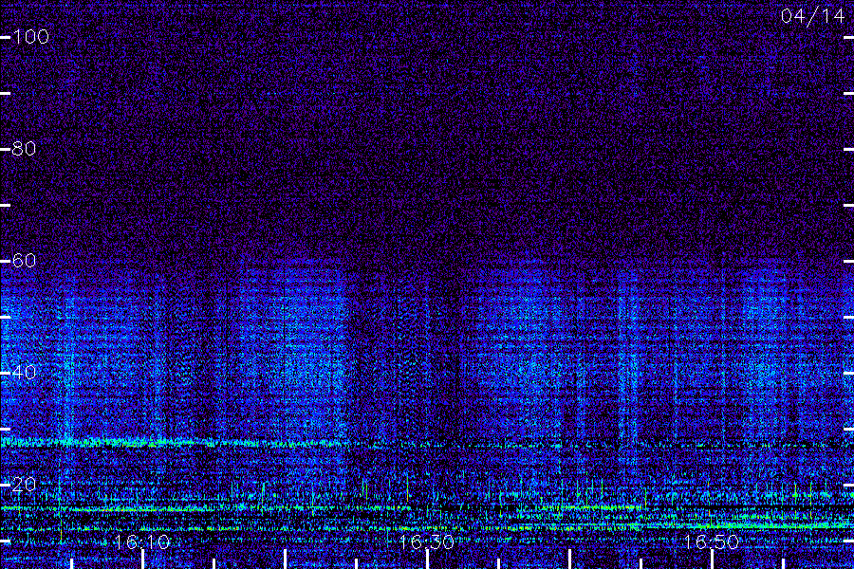854x569 pixels.
Task: Click the 16:50 time label
Action: (x=712, y=542)
